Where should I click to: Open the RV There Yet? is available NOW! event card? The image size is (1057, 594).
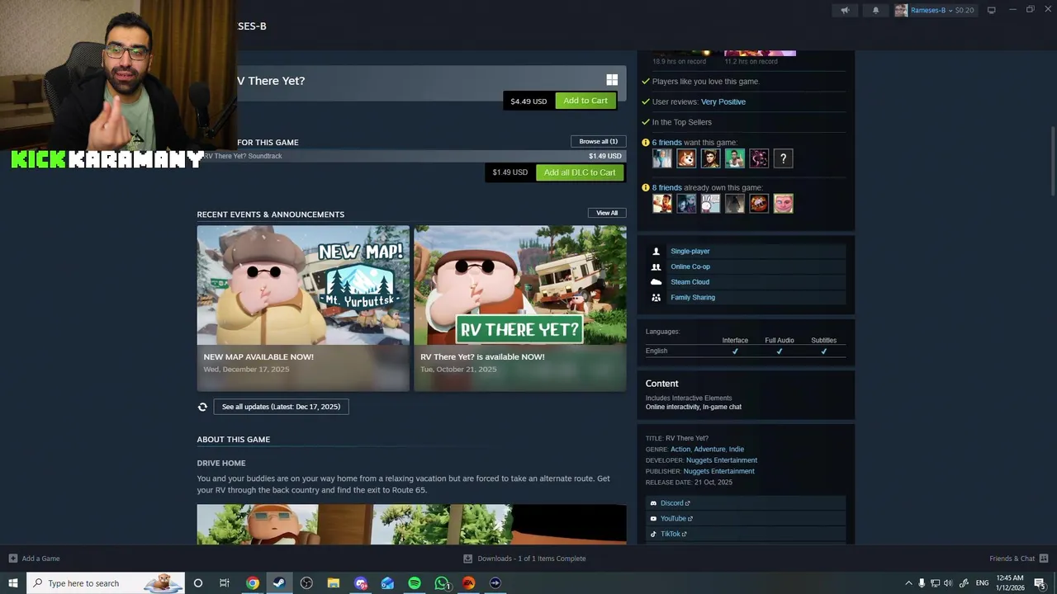tap(520, 309)
